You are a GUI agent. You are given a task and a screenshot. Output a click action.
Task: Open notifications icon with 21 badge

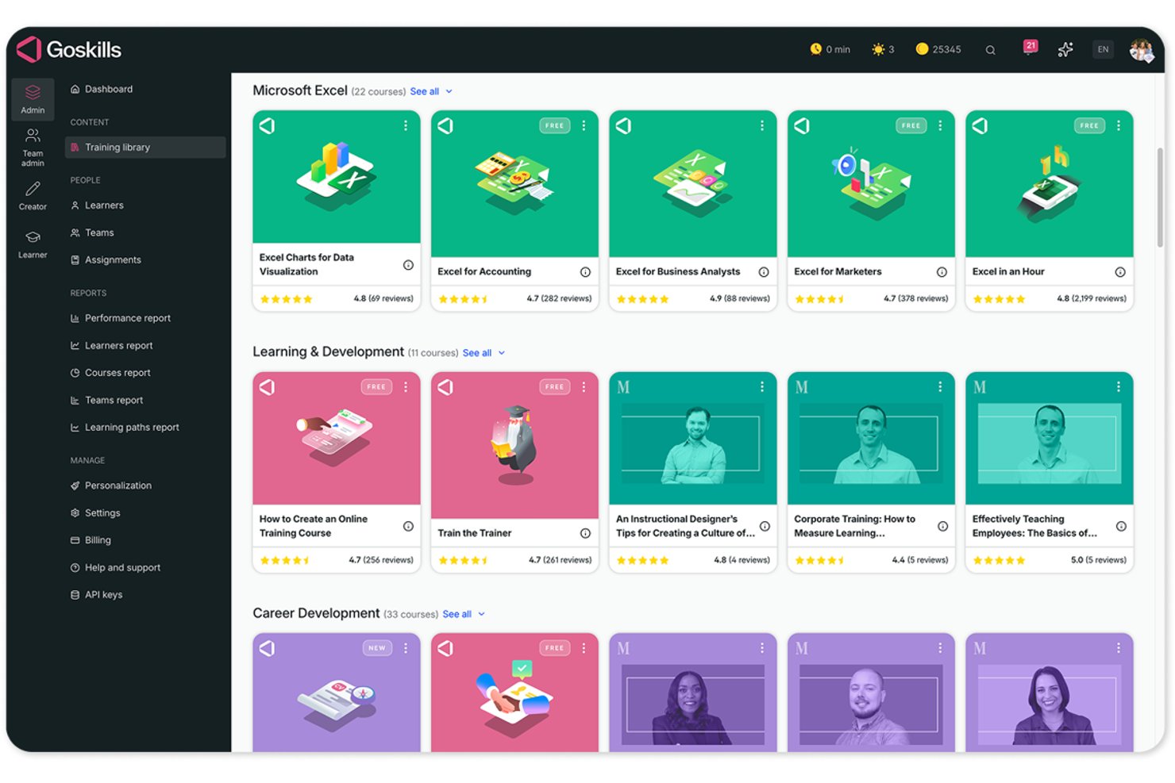tap(1030, 48)
